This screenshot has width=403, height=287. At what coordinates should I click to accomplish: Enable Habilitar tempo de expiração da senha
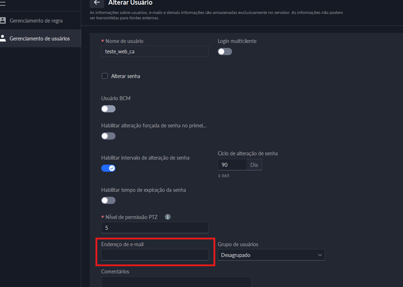coord(108,200)
